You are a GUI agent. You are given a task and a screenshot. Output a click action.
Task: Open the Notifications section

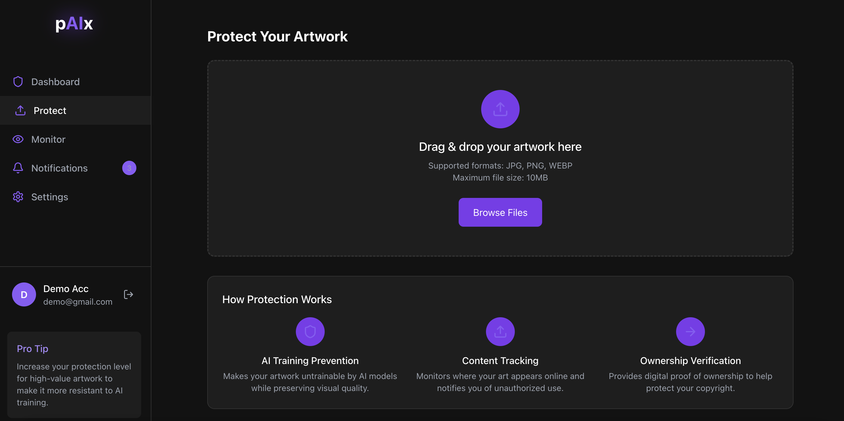coord(59,168)
